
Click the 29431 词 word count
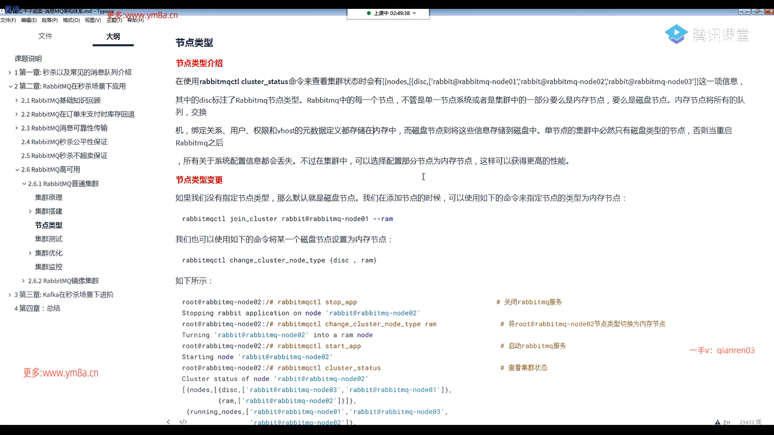click(x=750, y=422)
